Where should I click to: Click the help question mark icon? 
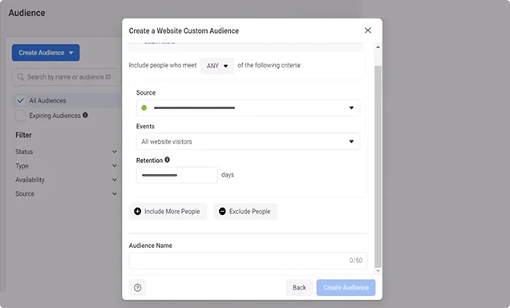[138, 287]
